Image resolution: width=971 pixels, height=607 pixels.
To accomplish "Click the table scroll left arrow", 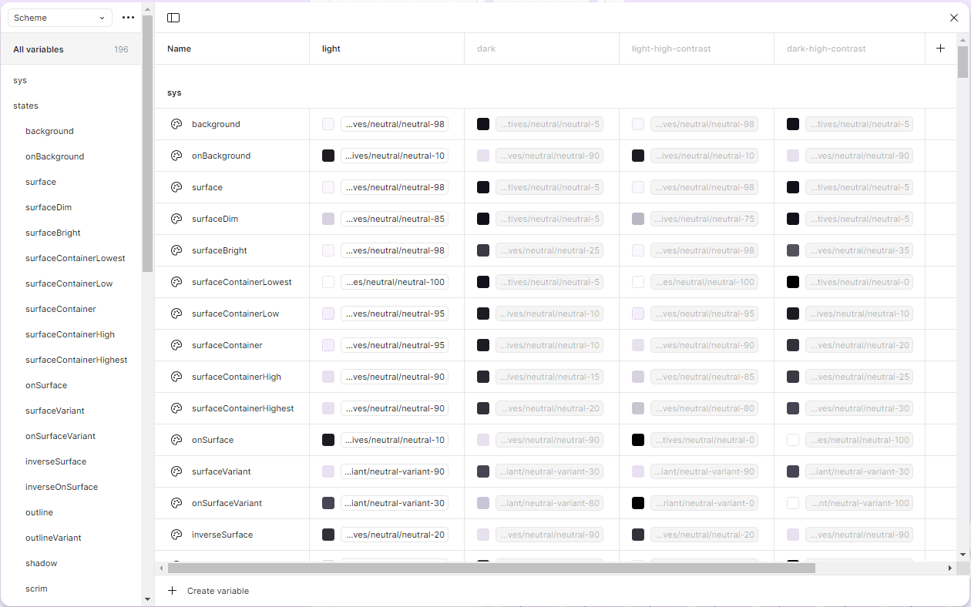I will pyautogui.click(x=161, y=568).
